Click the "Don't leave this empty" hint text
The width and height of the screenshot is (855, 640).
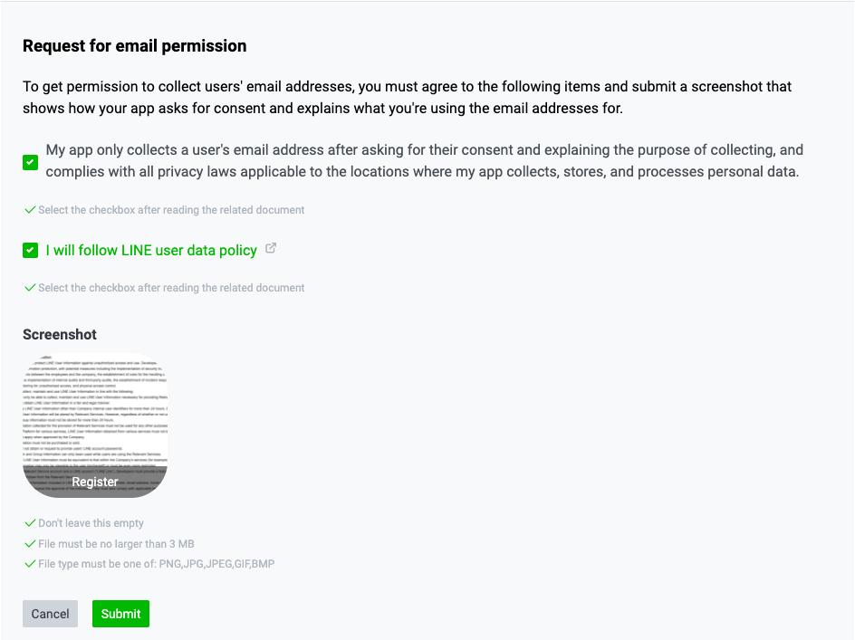click(91, 523)
